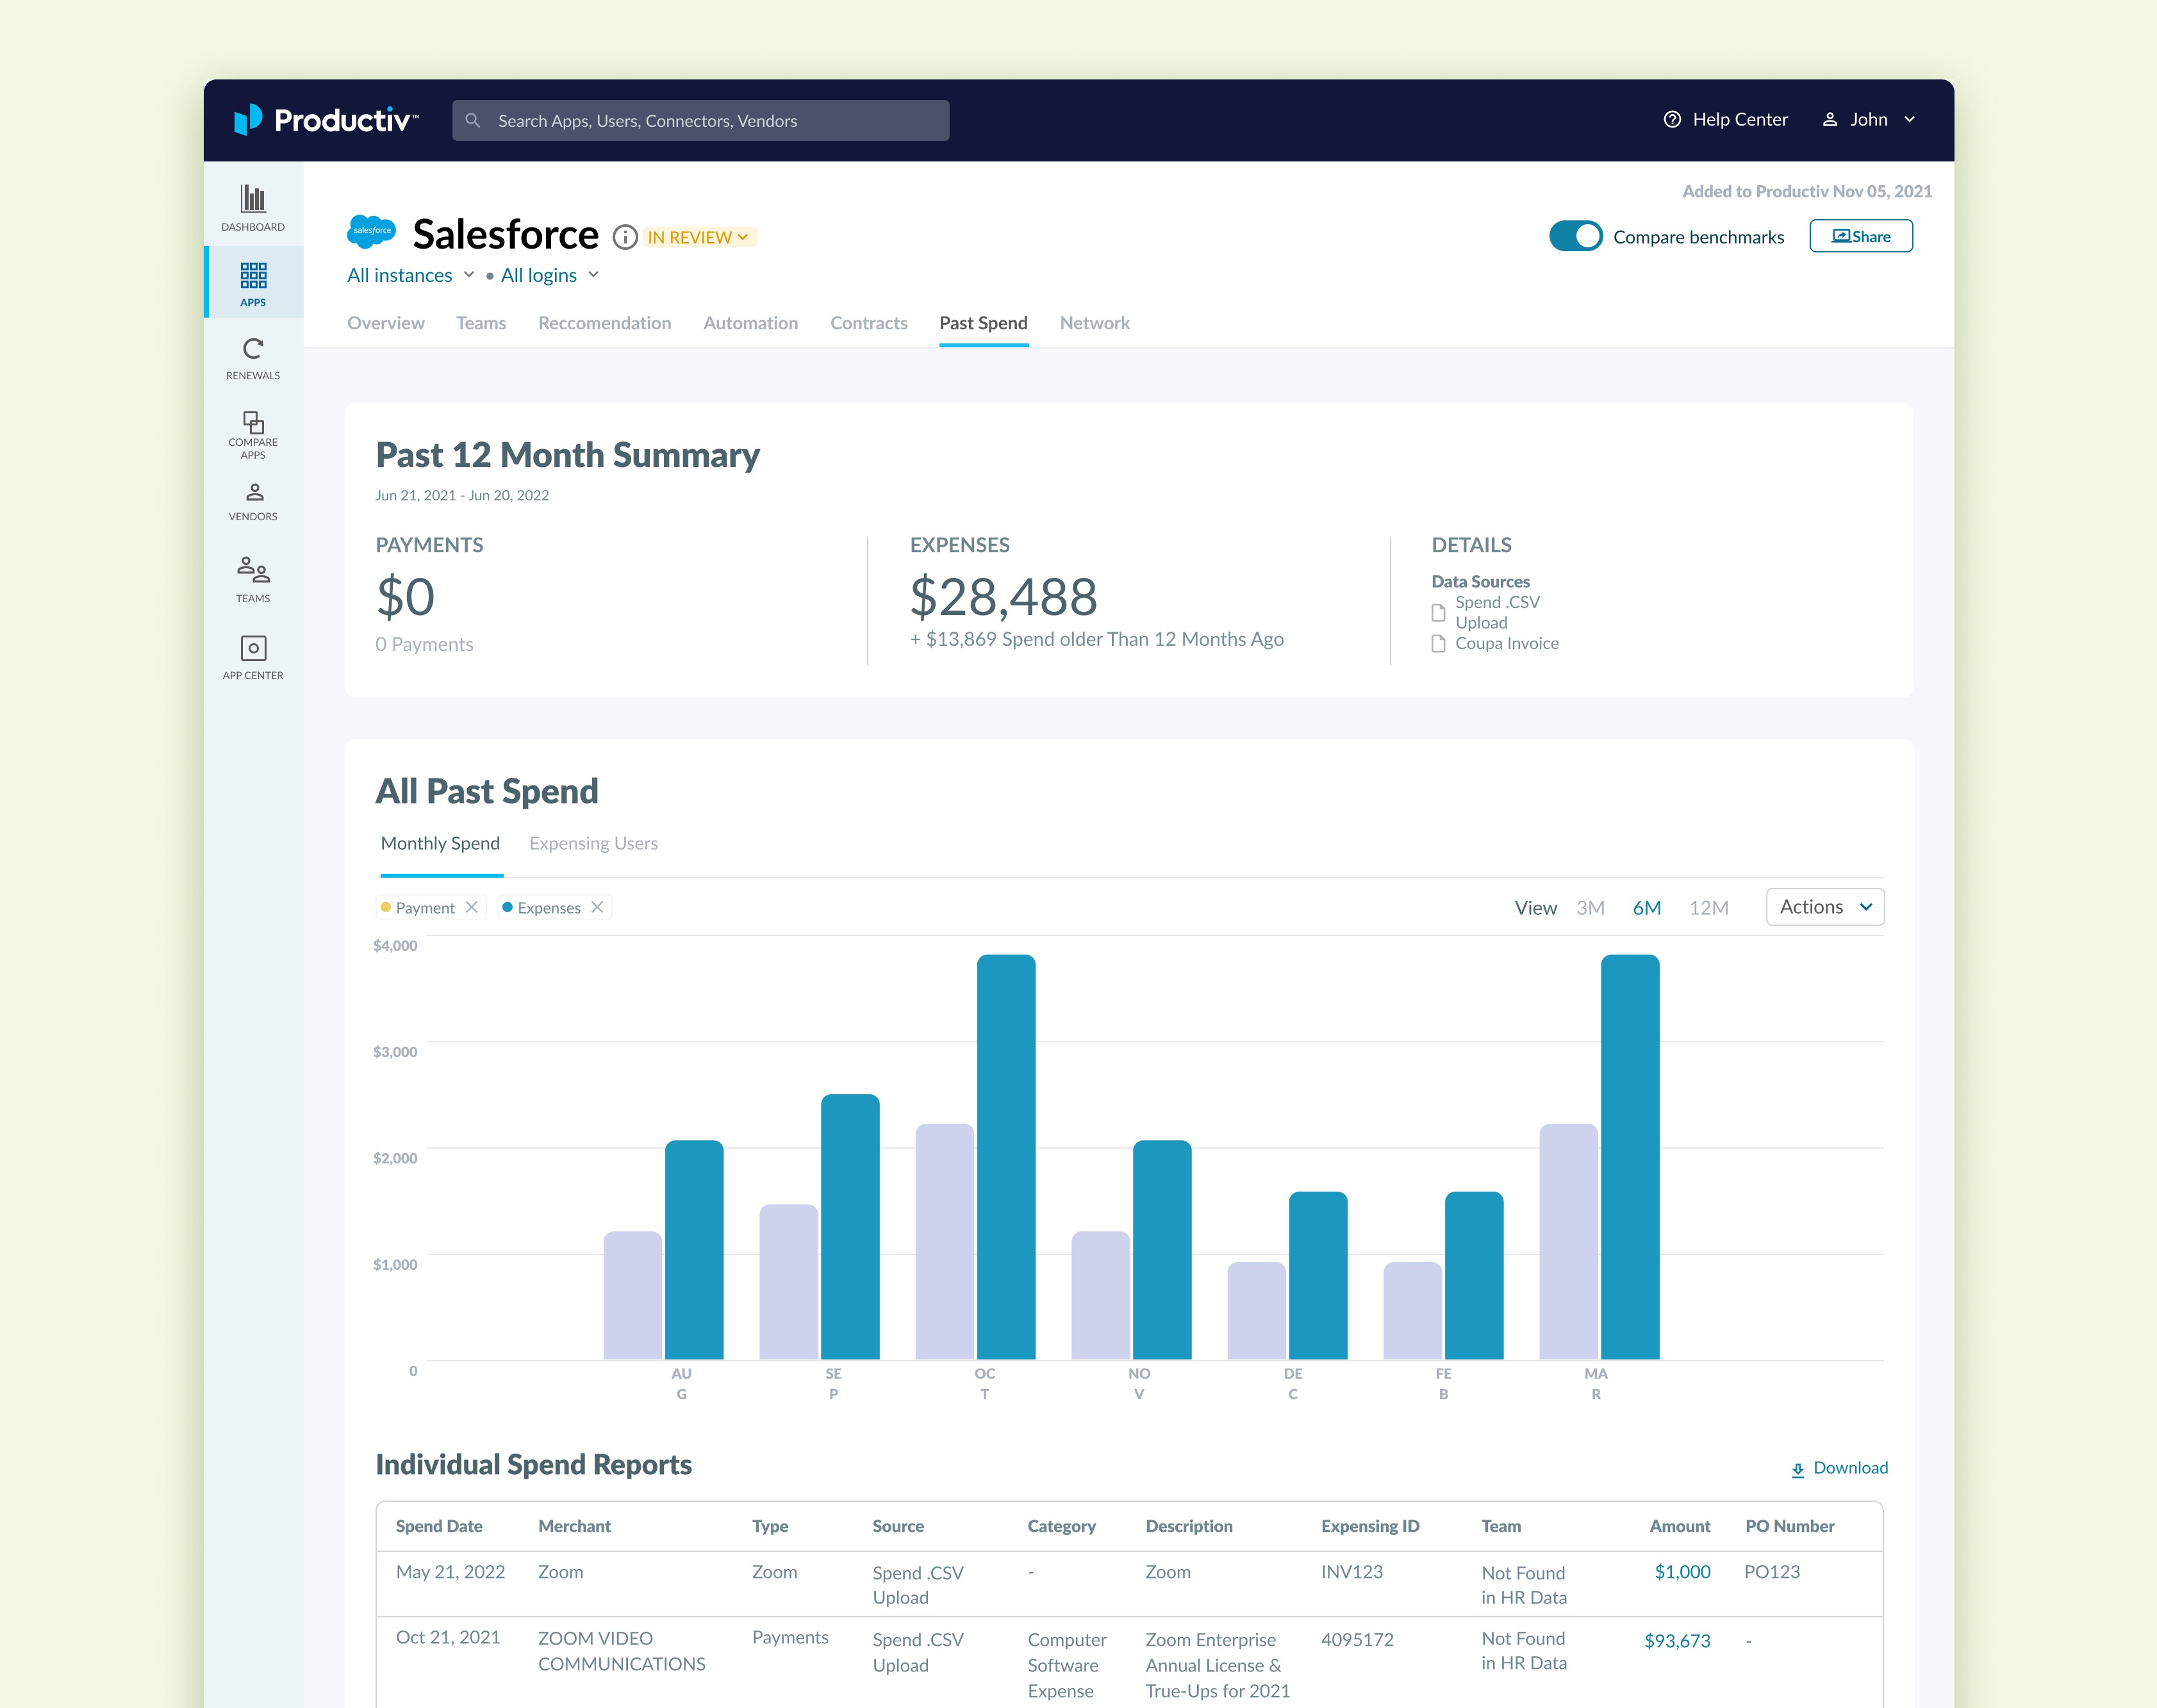Open the Reccomendation tab
Viewport: 2157px width, 1708px height.
click(605, 323)
